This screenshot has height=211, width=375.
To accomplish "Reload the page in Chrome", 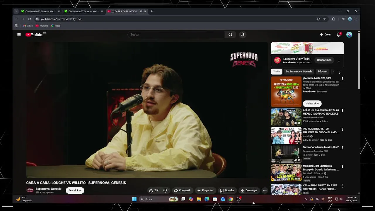I will pos(29,19).
